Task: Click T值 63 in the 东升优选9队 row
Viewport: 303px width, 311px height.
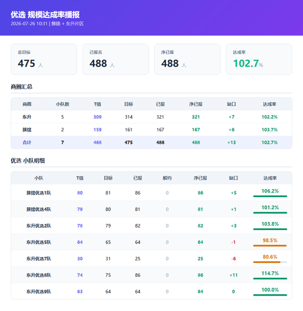Action: [80, 292]
